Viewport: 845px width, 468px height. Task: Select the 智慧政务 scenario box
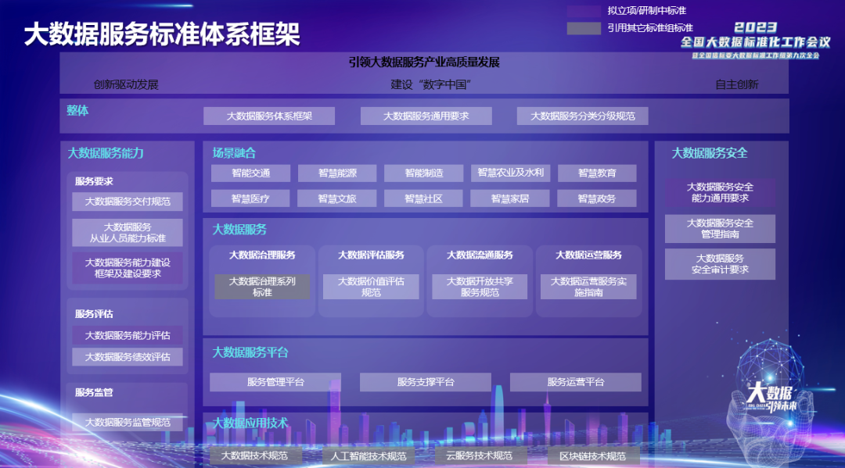coord(597,198)
